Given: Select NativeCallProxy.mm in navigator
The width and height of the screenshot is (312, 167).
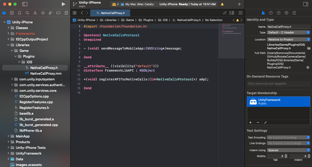Looking at the screenshot, I should (46, 73).
